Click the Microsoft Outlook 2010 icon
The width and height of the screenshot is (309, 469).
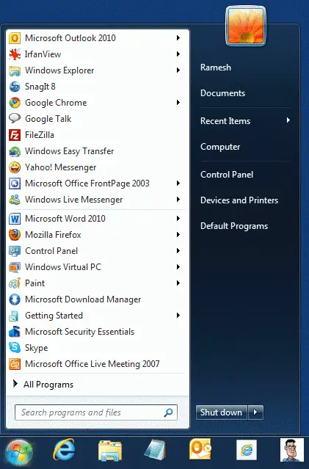[15, 38]
